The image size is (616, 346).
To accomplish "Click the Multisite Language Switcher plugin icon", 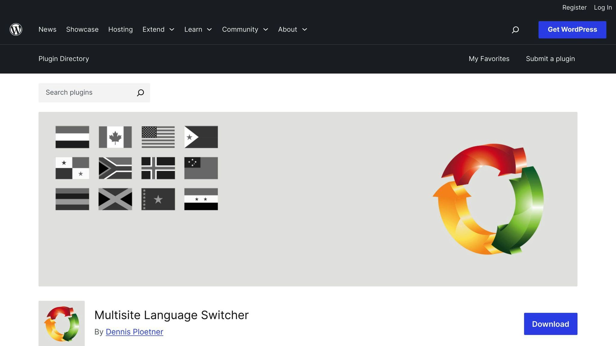I will [62, 323].
